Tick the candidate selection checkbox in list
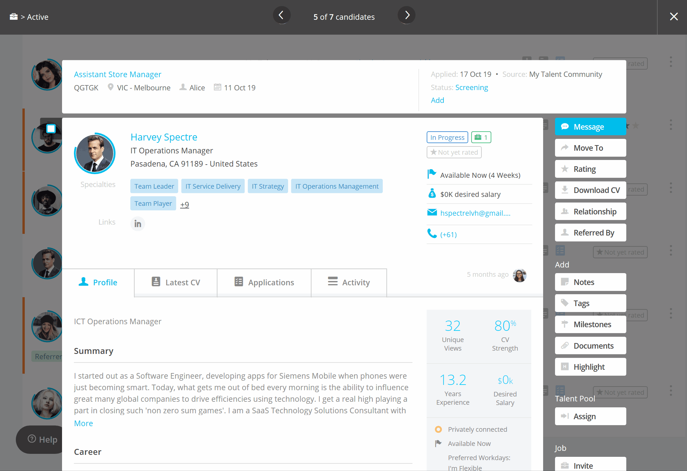 click(51, 128)
